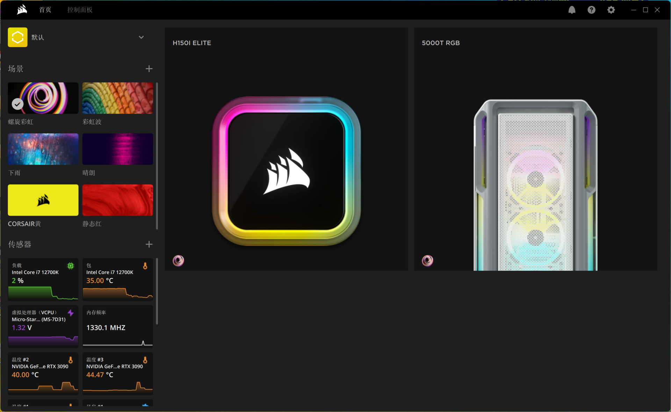671x412 pixels.
Task: Open settings gear icon
Action: [611, 10]
